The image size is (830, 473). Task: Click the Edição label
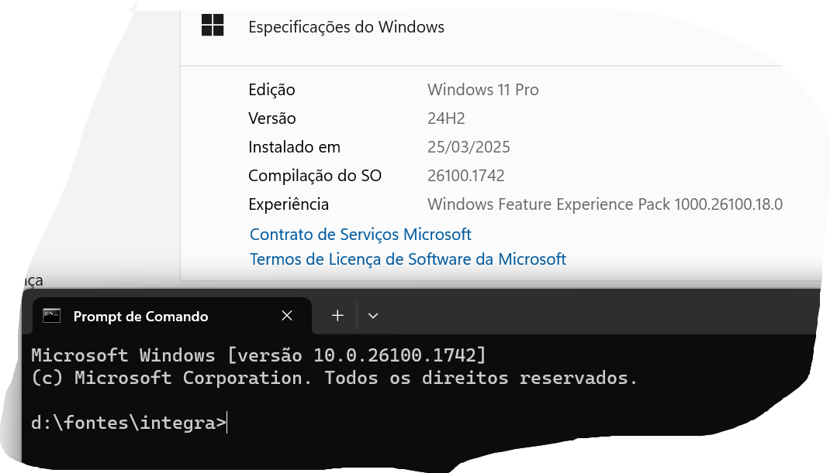[271, 90]
